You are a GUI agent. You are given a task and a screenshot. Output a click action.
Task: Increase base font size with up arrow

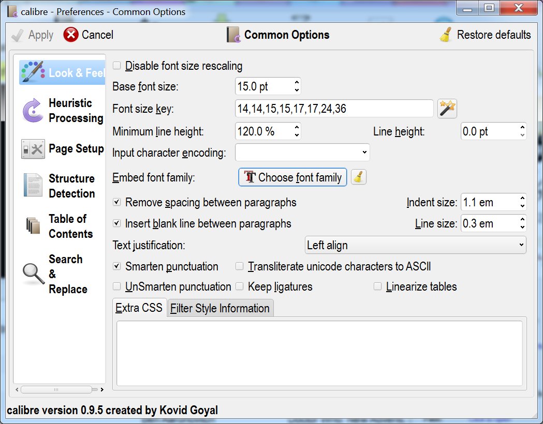297,82
